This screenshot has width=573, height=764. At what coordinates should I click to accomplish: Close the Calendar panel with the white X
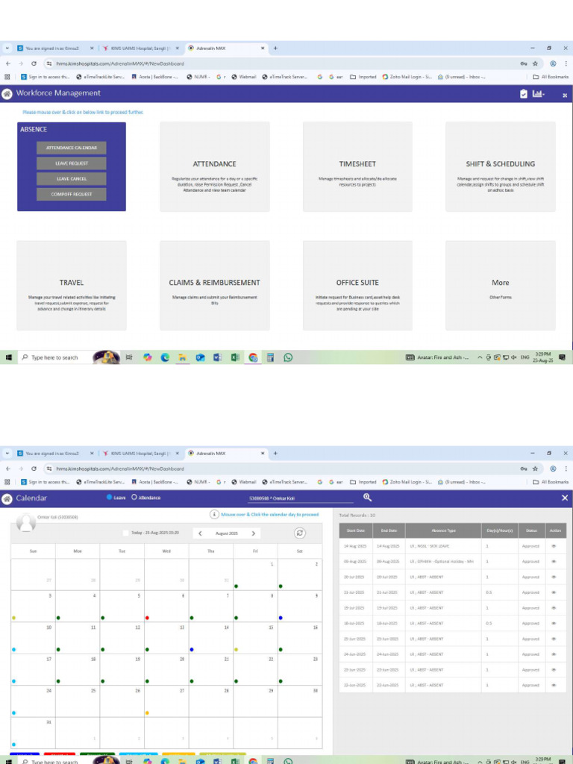click(x=565, y=498)
